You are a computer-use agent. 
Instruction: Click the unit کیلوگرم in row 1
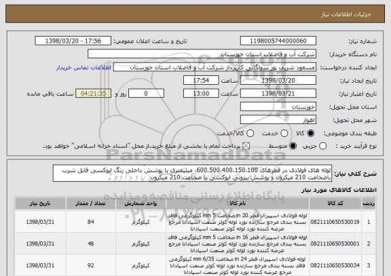141,222
